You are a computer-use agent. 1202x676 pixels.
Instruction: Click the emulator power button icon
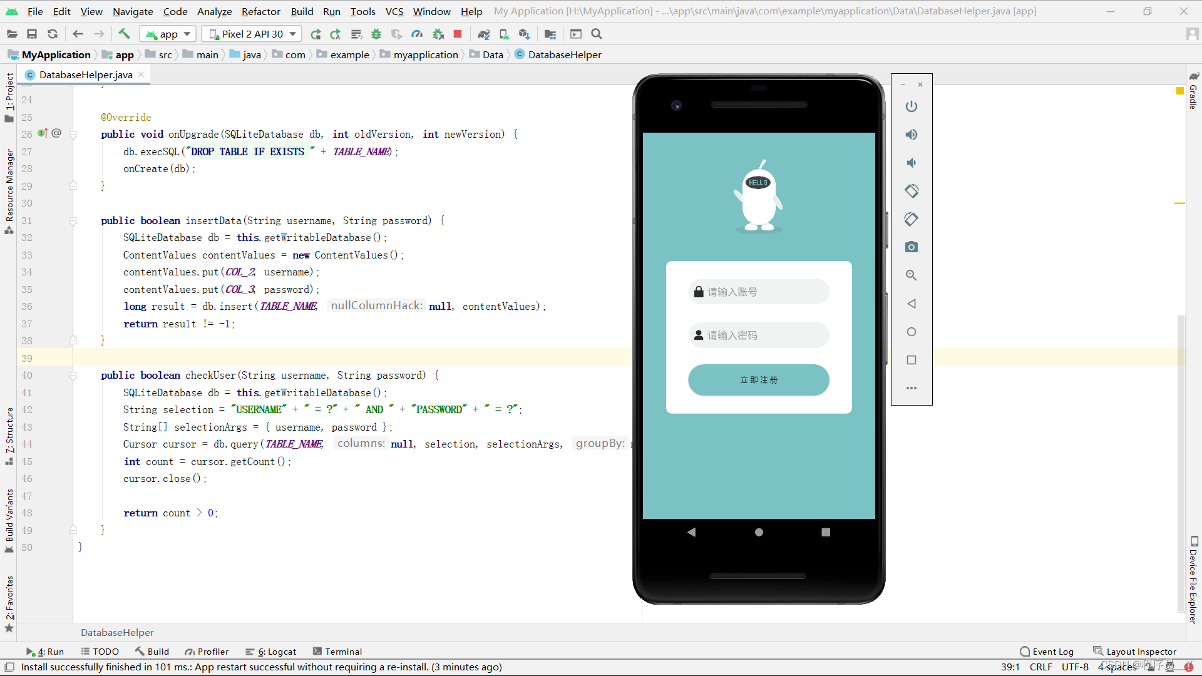pyautogui.click(x=912, y=106)
